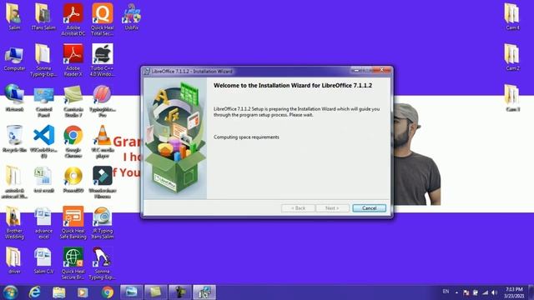Image resolution: width=534 pixels, height=300 pixels.
Task: Click the greyed-out Next button in the wizard
Action: tap(332, 207)
